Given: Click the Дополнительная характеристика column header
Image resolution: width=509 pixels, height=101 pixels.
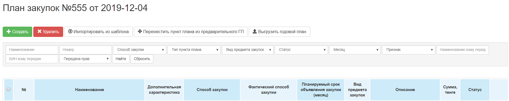Looking at the screenshot, I should (164, 90).
